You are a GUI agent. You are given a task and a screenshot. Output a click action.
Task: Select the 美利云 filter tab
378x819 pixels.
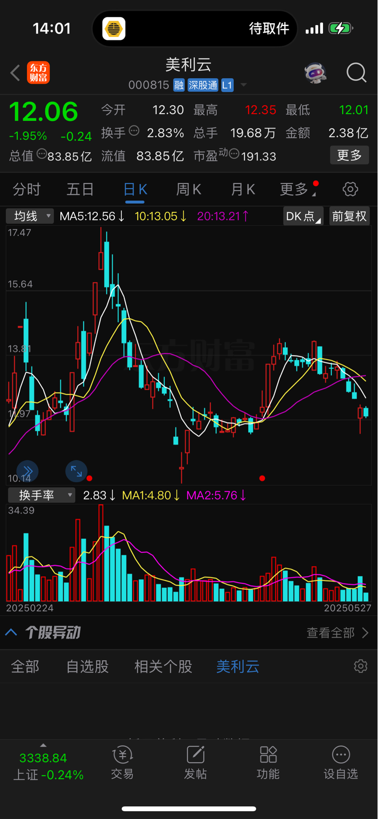click(x=238, y=667)
